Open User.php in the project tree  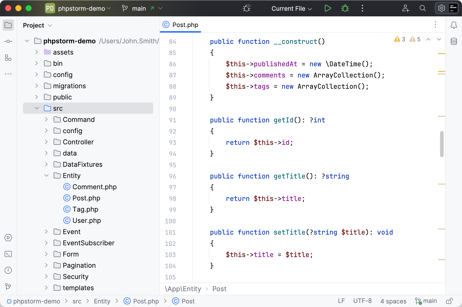87,221
